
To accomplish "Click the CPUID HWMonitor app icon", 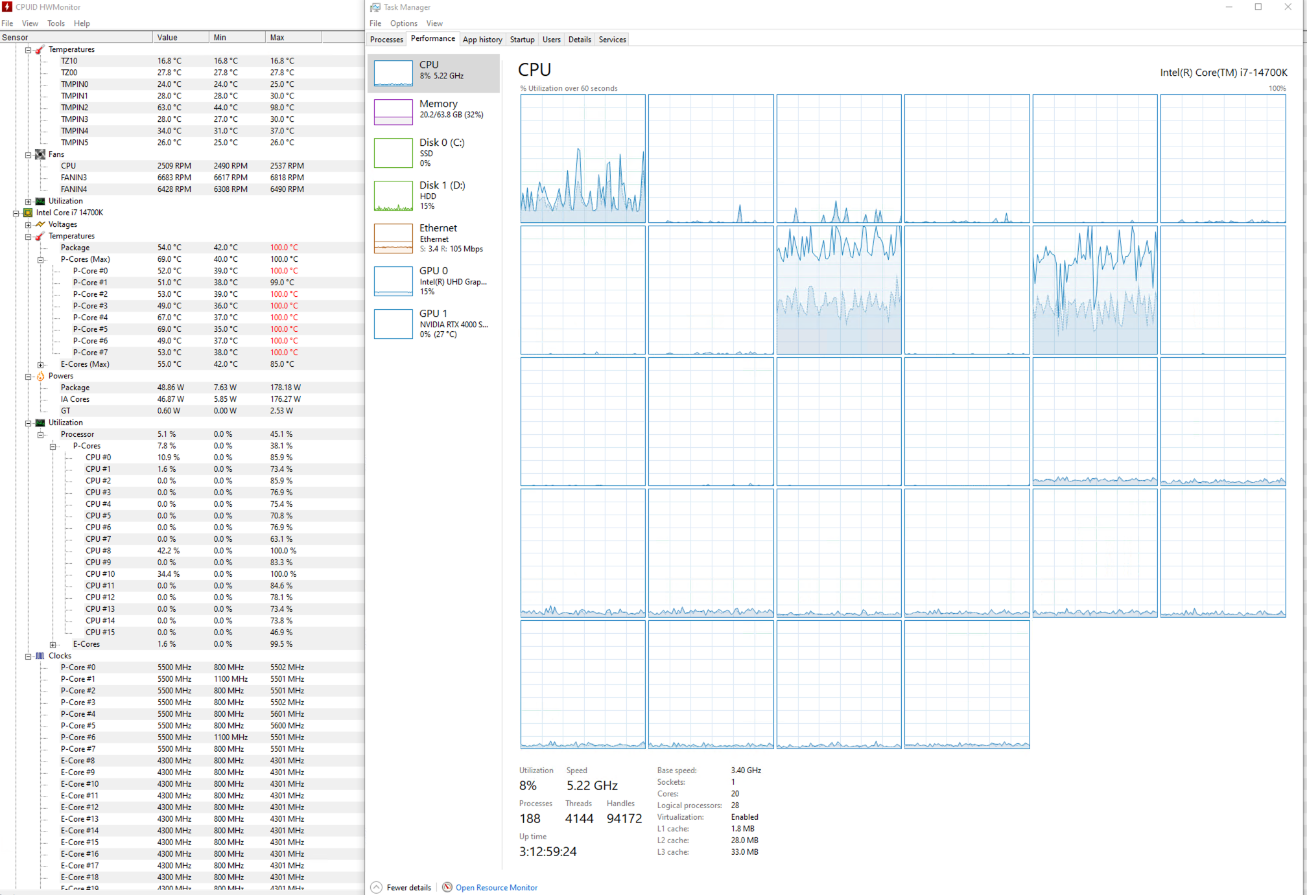I will point(7,6).
